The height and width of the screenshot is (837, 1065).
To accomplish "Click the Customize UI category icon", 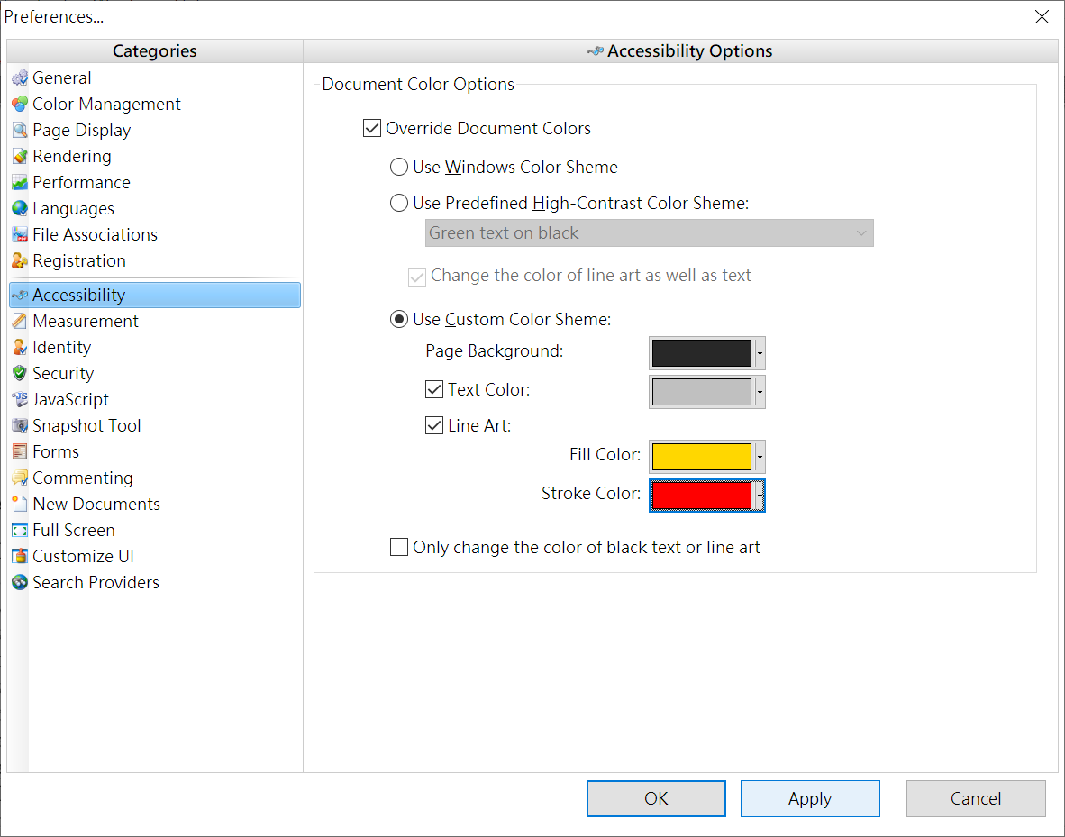I will (x=20, y=556).
